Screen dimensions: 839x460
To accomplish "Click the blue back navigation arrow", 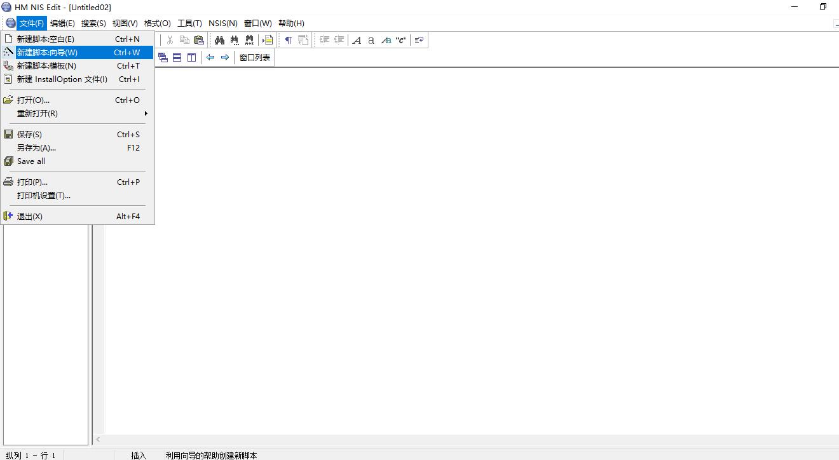I will tap(210, 57).
